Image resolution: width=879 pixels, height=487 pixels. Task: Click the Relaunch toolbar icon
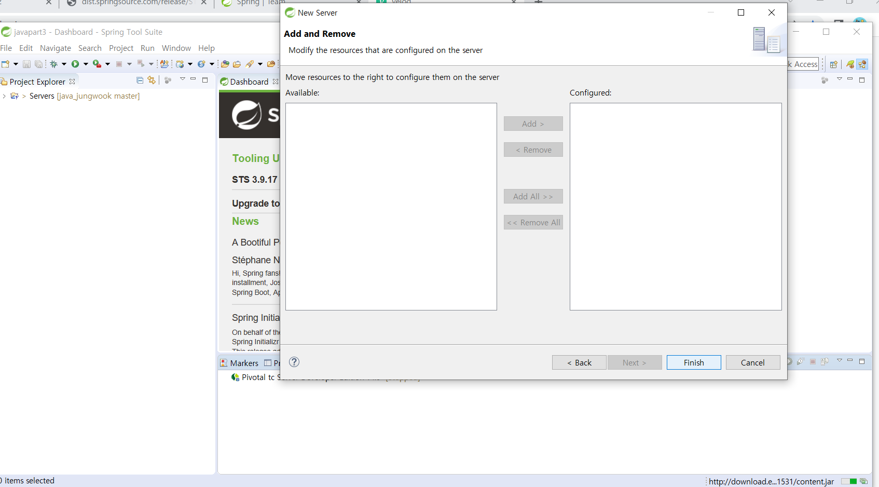(141, 64)
